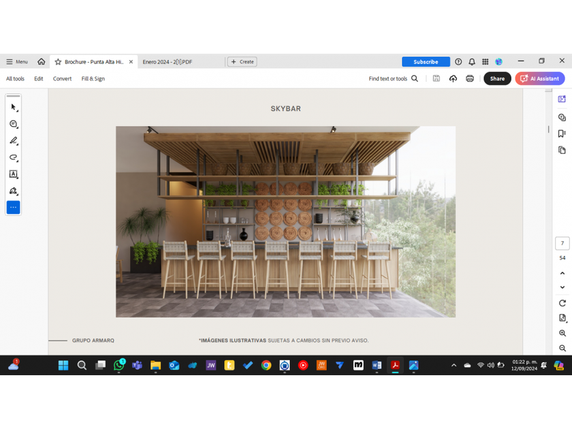
Task: Switch to Enero 2024 - 2[1].PDF tab
Action: click(168, 62)
